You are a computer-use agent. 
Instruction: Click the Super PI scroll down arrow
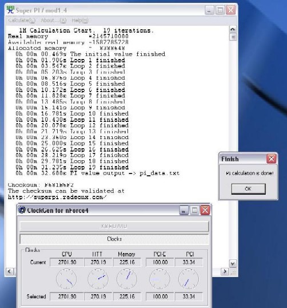(233, 263)
